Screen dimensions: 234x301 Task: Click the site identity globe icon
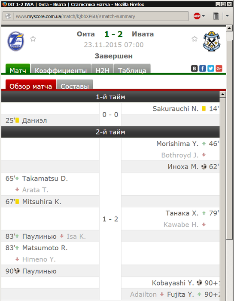coord(8,16)
